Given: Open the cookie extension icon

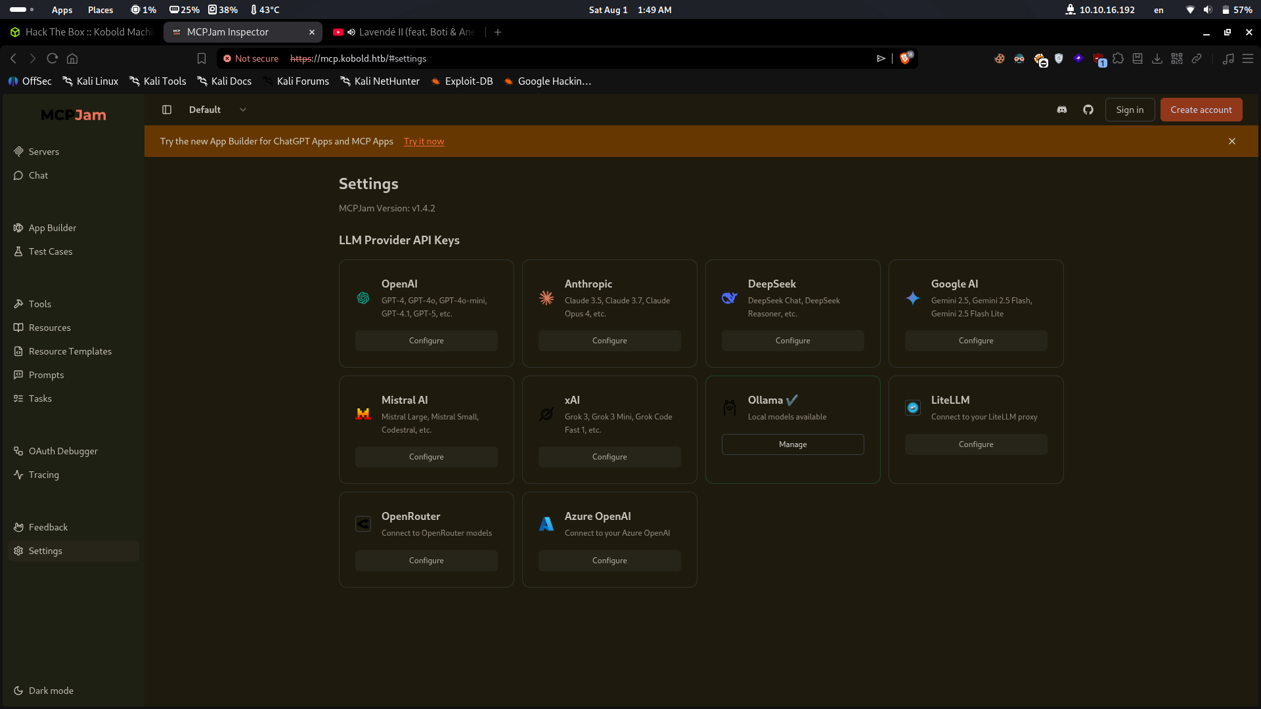Looking at the screenshot, I should coord(1000,58).
